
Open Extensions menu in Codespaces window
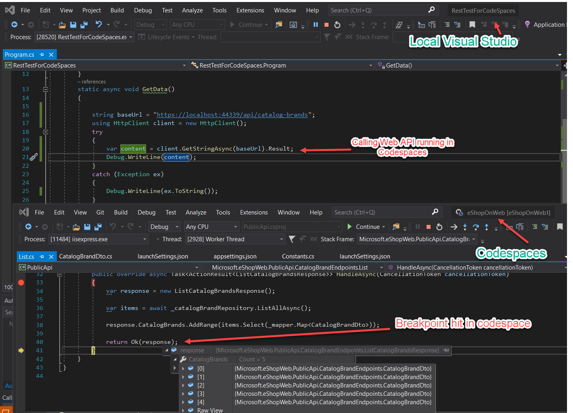coord(254,212)
